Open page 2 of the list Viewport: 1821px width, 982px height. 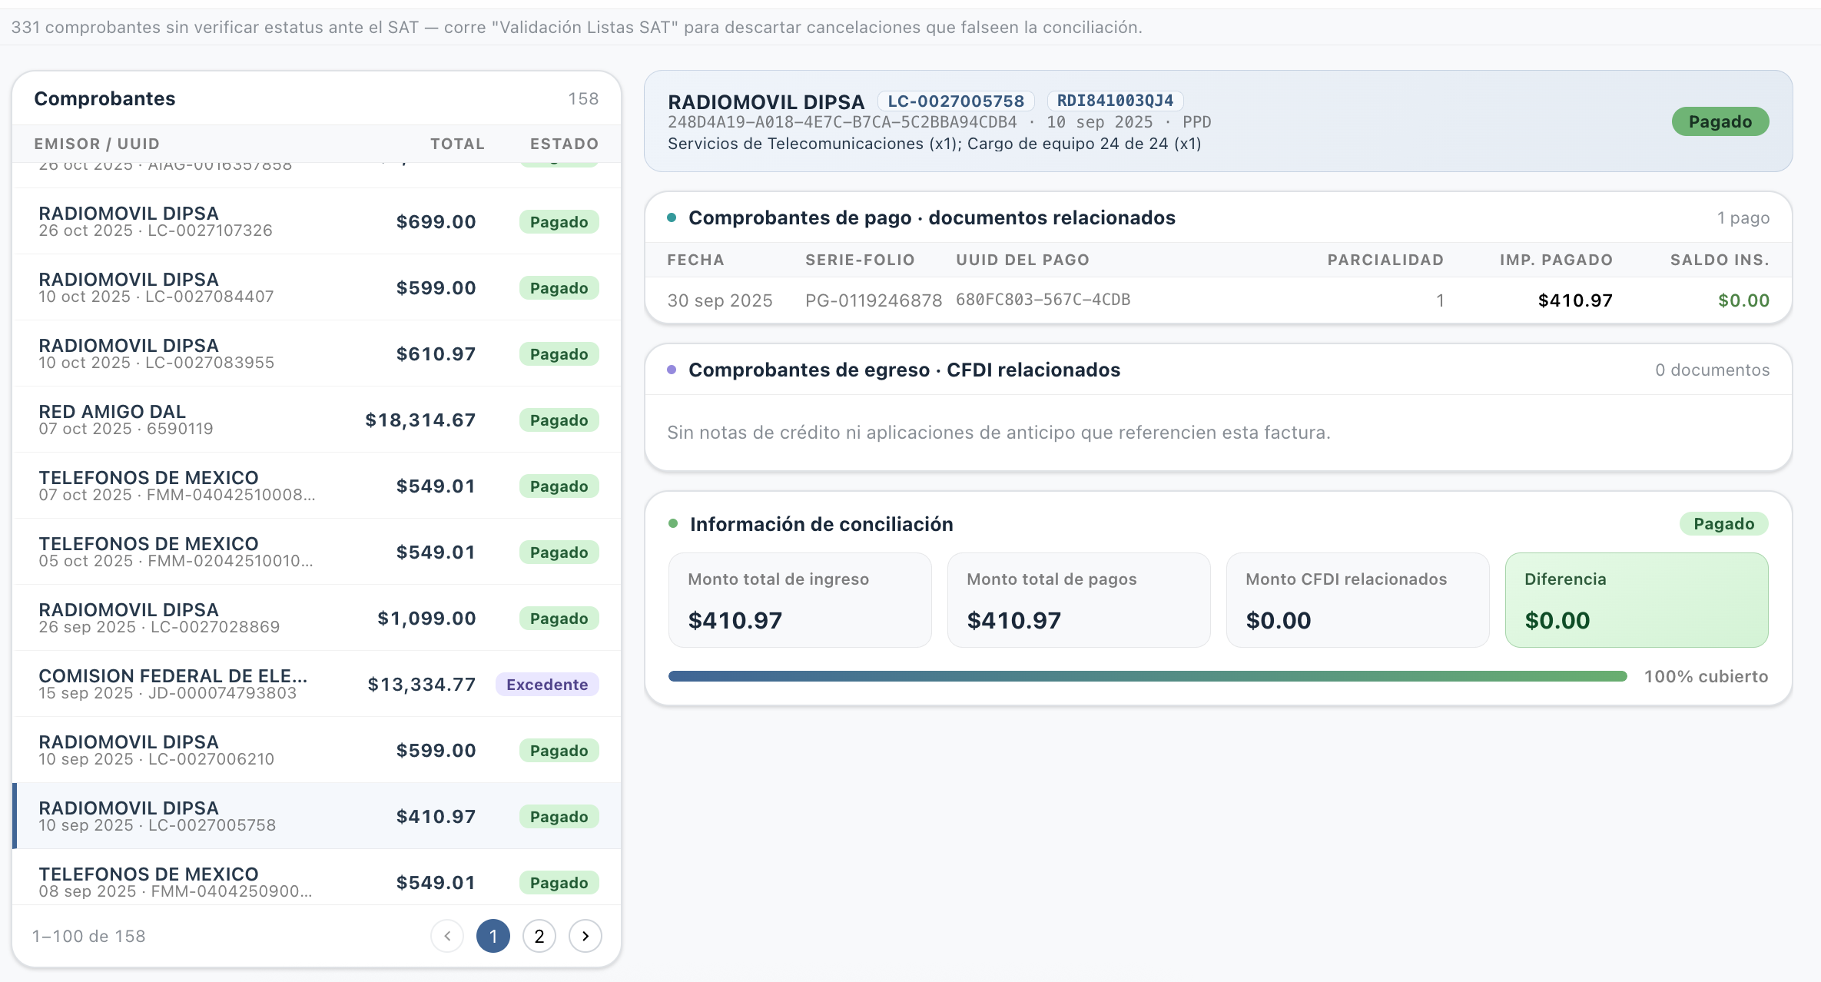(539, 936)
